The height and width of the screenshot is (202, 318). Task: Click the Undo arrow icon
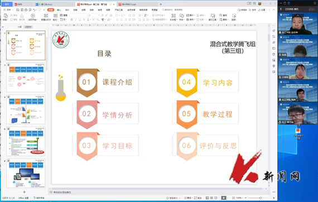tap(34, 9)
